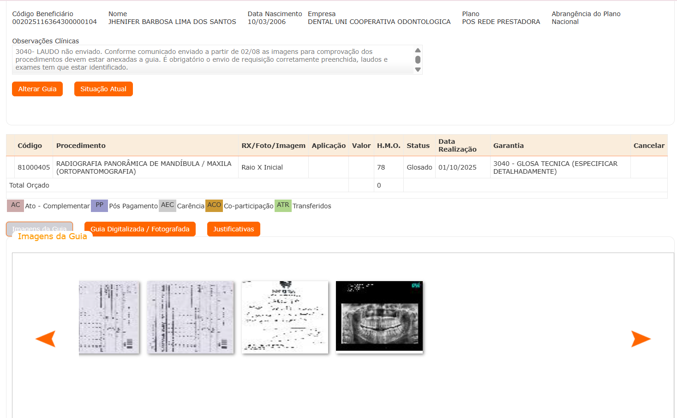Click the PP legend color swatch

pos(100,206)
